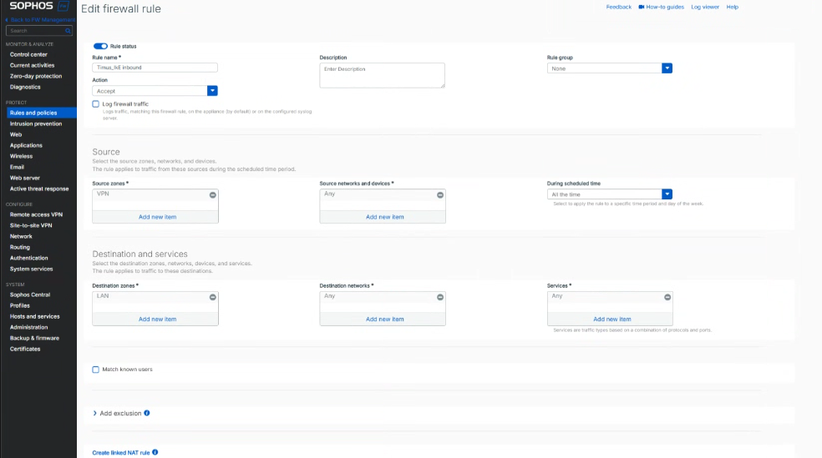This screenshot has width=822, height=458.
Task: Open Active threat response
Action: 39,189
